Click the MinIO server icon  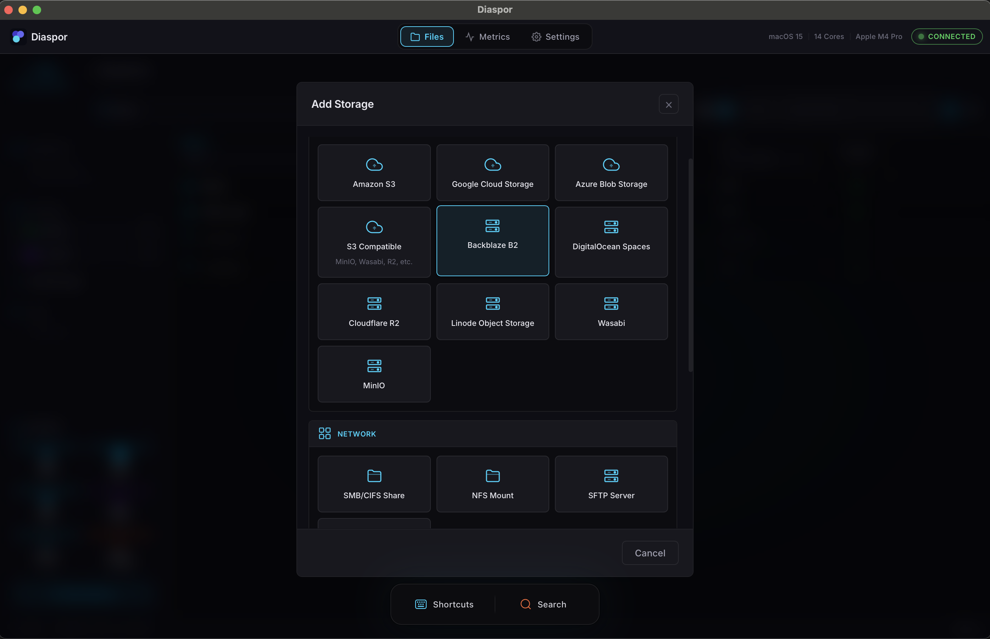374,366
